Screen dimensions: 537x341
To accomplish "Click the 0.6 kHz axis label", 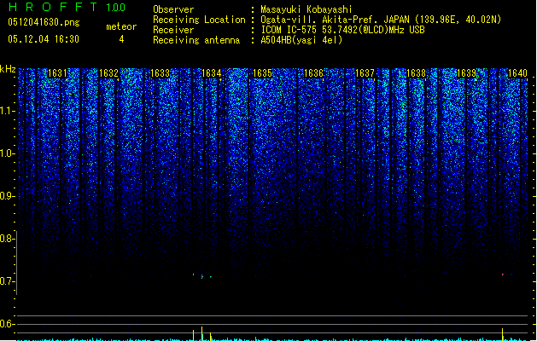I will [x=7, y=324].
